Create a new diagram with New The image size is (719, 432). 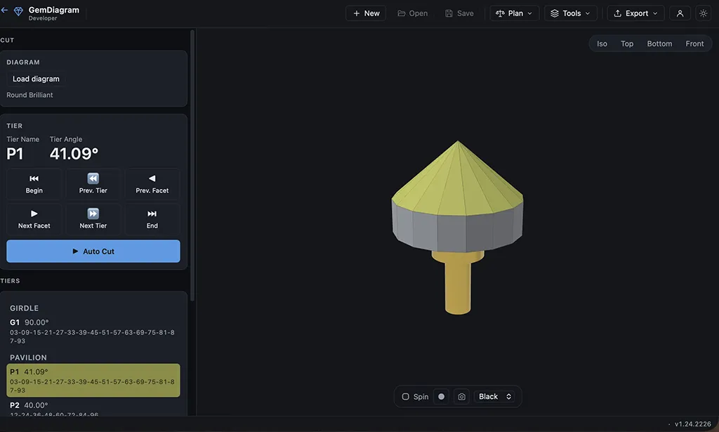[366, 13]
